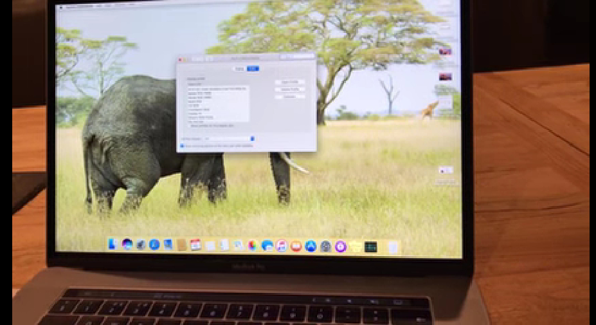The height and width of the screenshot is (325, 596).
Task: Click the back/forward navigation arrows
Action: tap(197, 59)
